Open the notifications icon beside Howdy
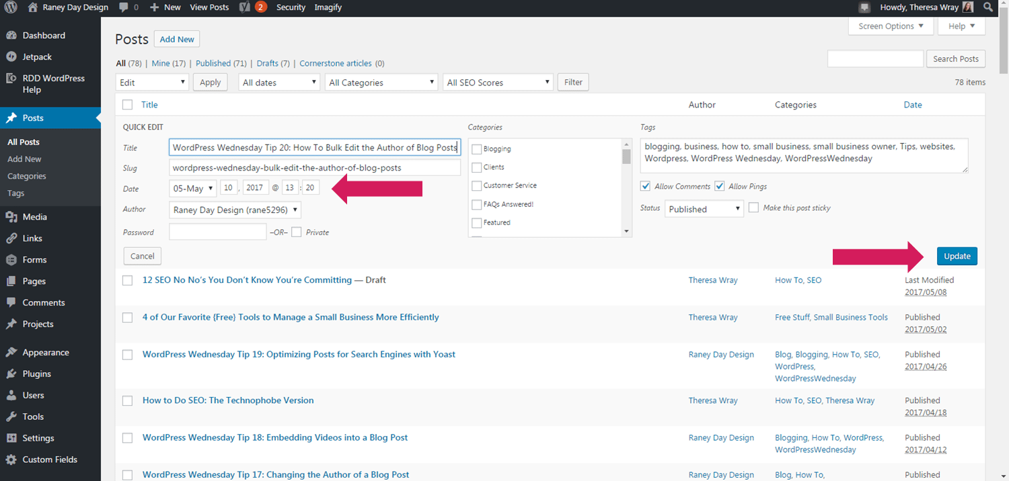The height and width of the screenshot is (481, 1009). [x=864, y=7]
